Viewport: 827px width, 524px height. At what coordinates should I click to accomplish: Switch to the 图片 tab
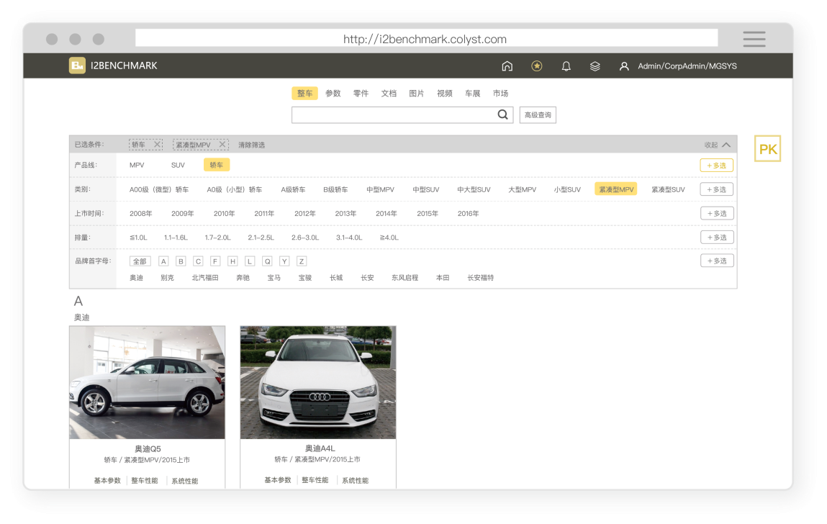coord(417,94)
